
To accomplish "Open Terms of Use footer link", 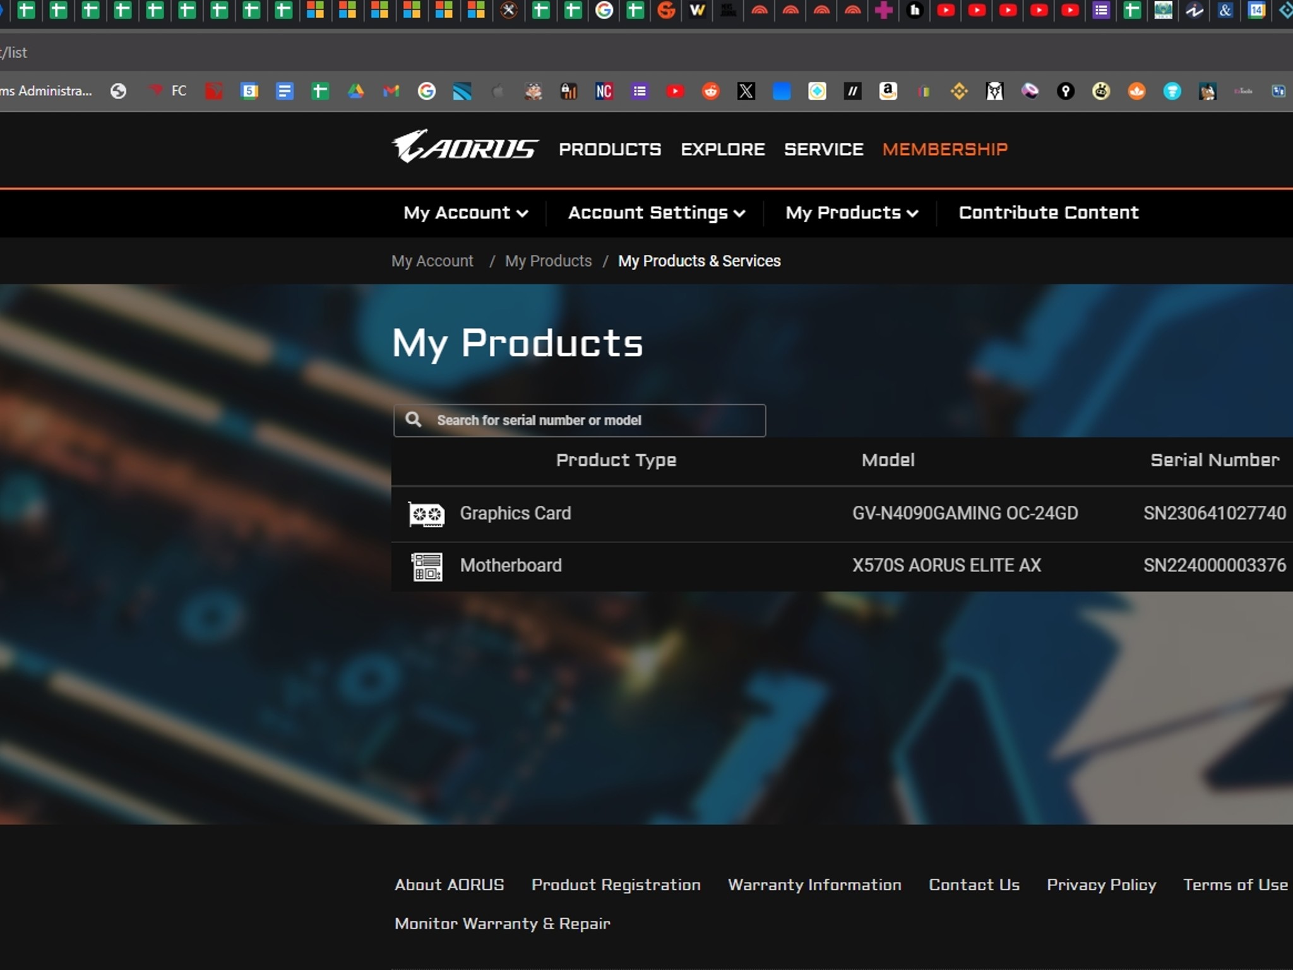I will [x=1236, y=885].
